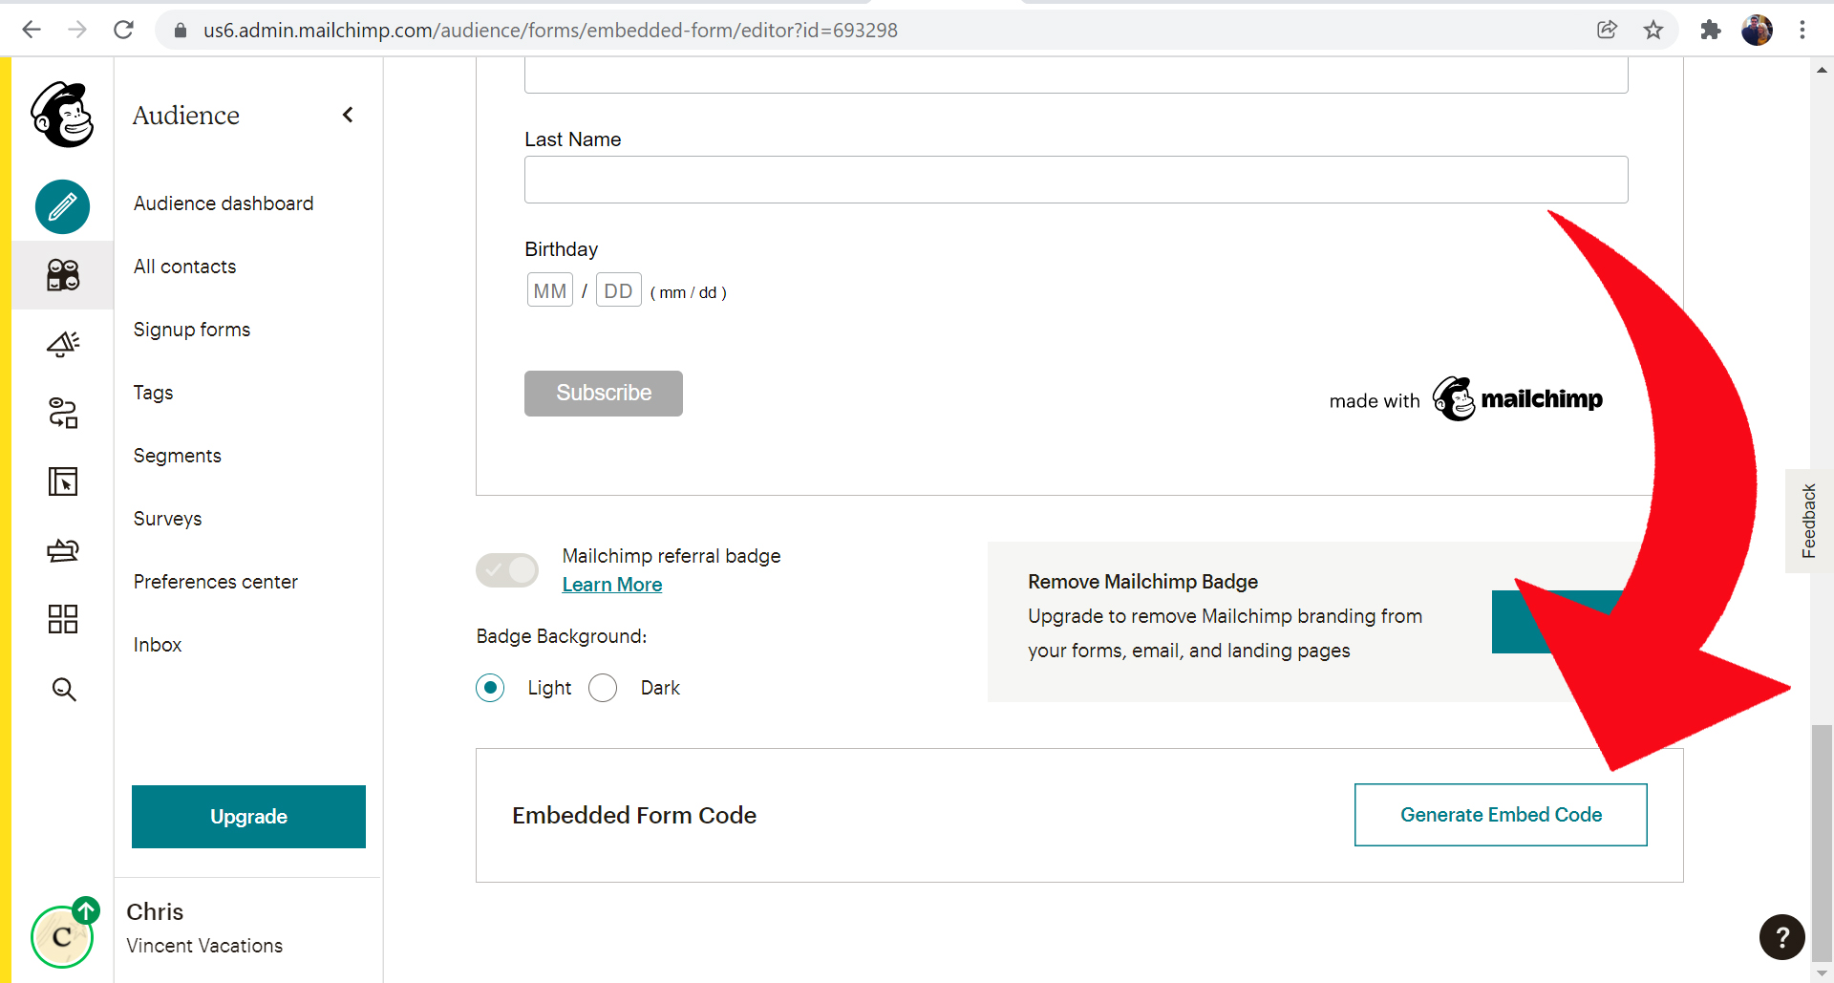
Task: Click the 'Remove Mailchimp Badge' heading
Action: [x=1142, y=582]
